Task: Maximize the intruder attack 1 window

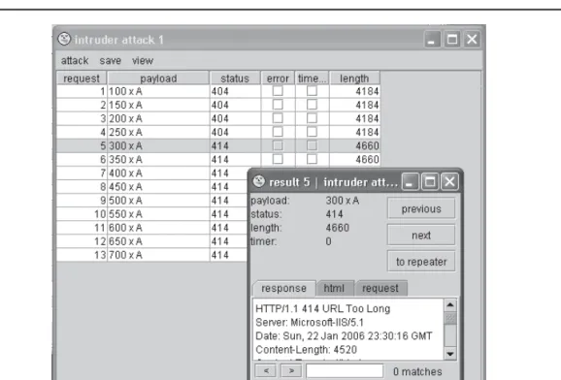Action: pos(452,39)
